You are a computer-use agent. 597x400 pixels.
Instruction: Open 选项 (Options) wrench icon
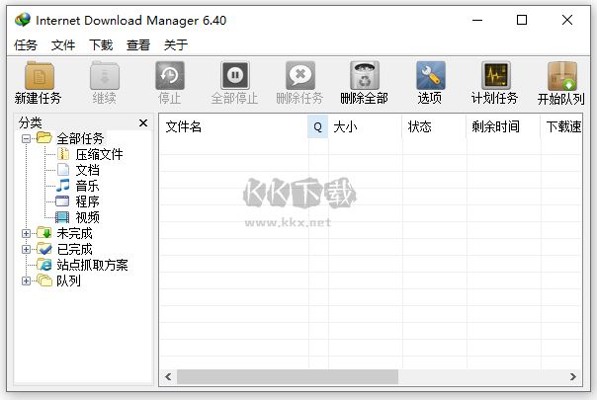(x=430, y=75)
